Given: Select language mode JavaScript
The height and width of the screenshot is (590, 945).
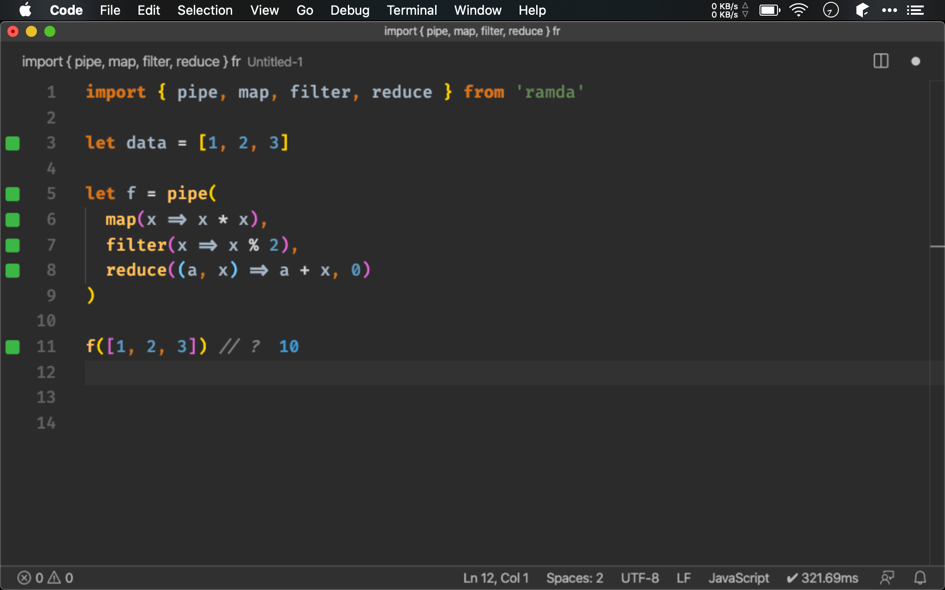Looking at the screenshot, I should [739, 578].
